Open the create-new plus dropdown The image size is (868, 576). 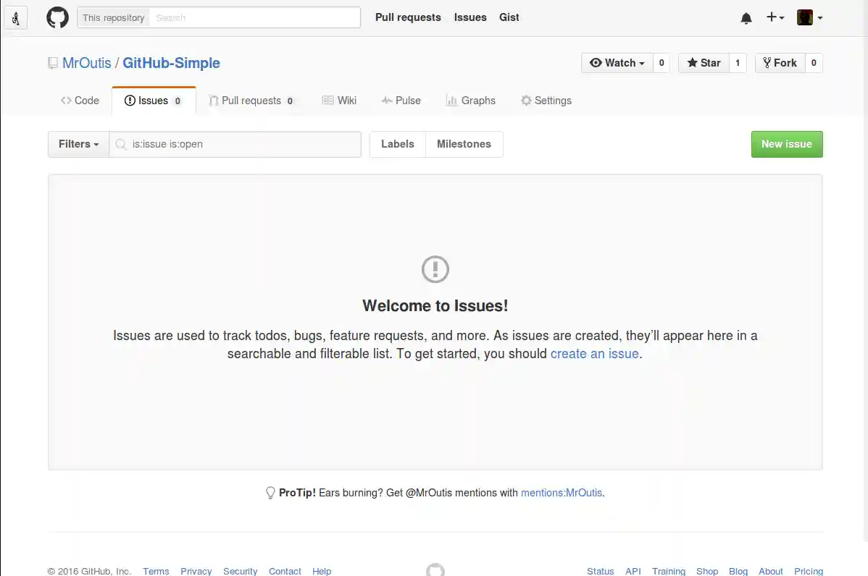[775, 17]
